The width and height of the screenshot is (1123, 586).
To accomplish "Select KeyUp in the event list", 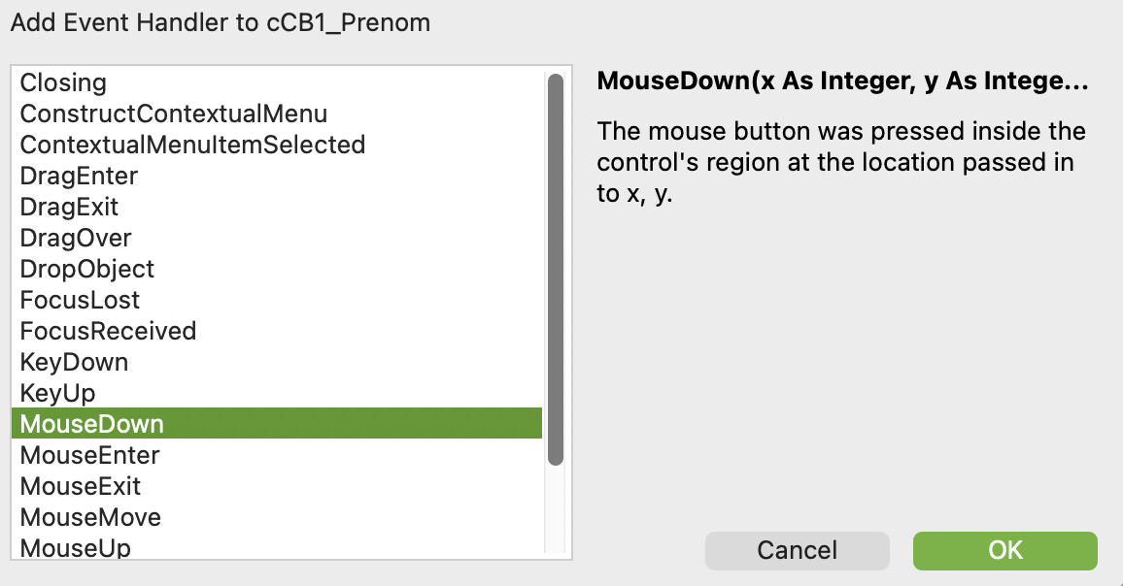I will pos(57,394).
